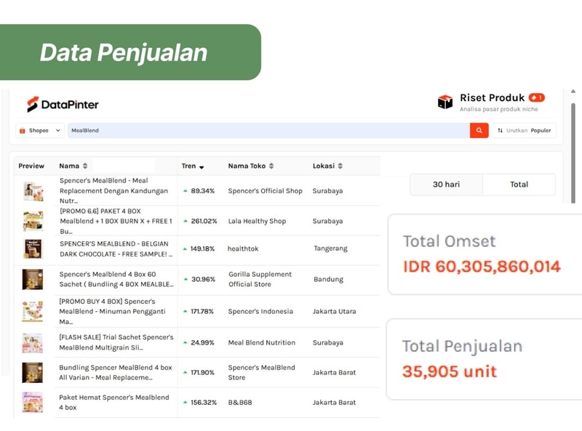Open the Lala Healthy Shop store link
This screenshot has width=582, height=431.
pyautogui.click(x=257, y=221)
